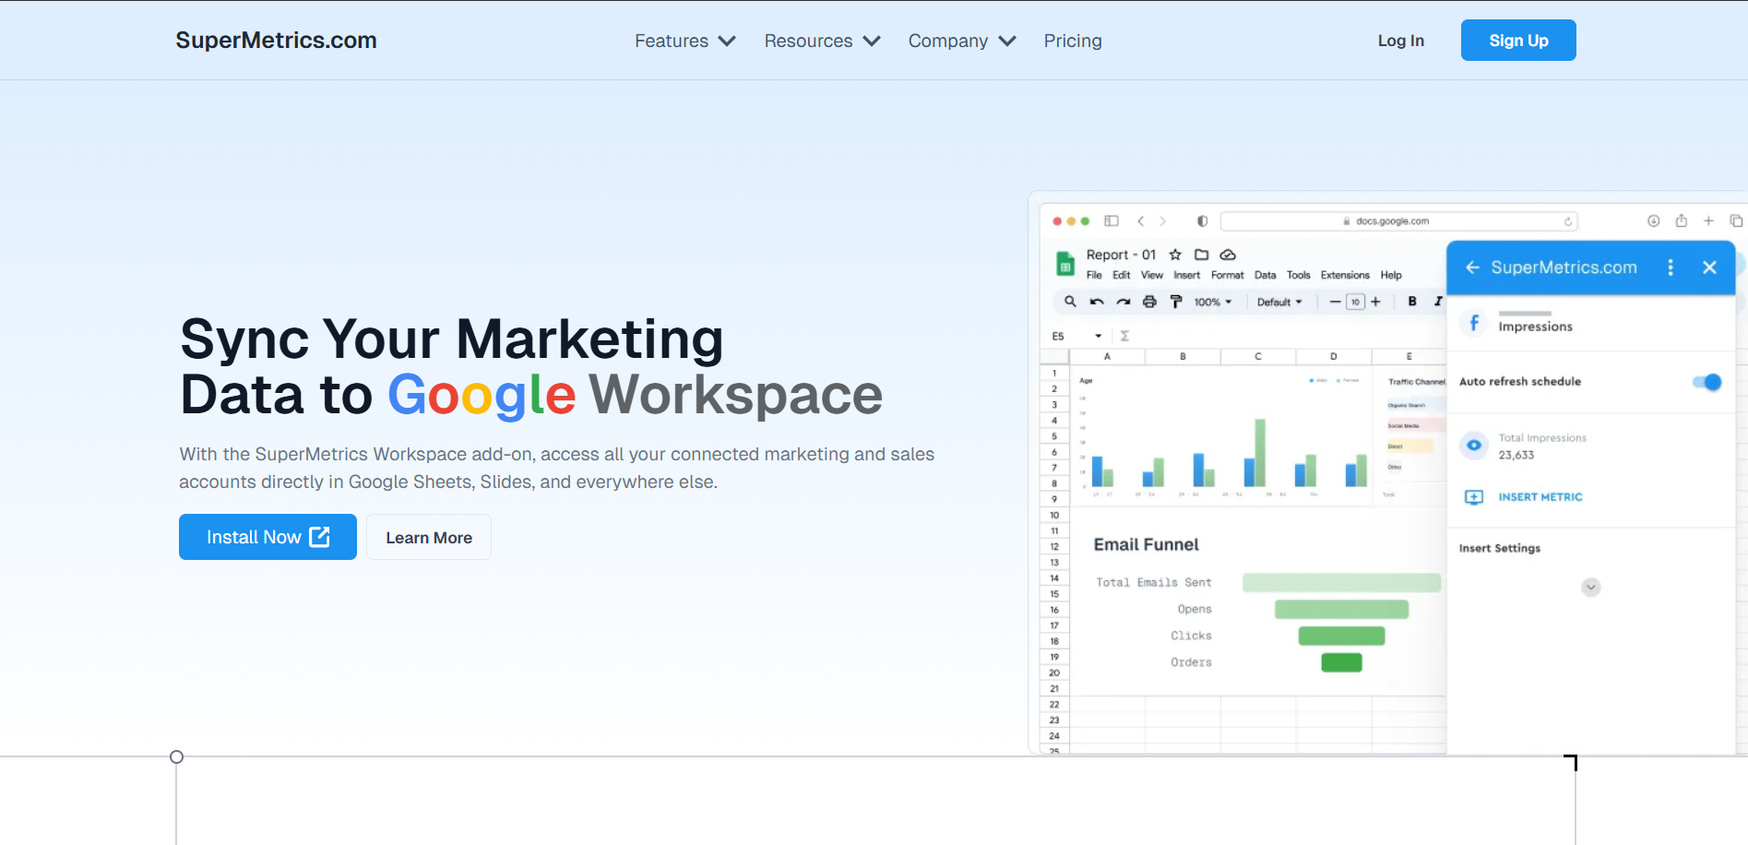Open the font style Default dropdown
The height and width of the screenshot is (845, 1748).
1280,302
